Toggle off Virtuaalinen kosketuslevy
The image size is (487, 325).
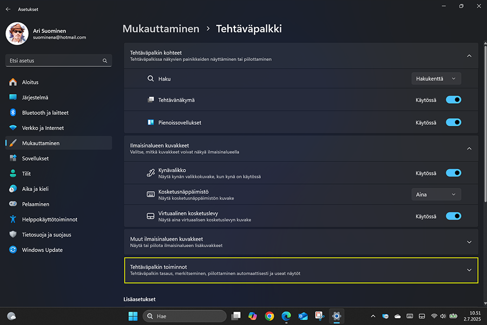pyautogui.click(x=453, y=216)
